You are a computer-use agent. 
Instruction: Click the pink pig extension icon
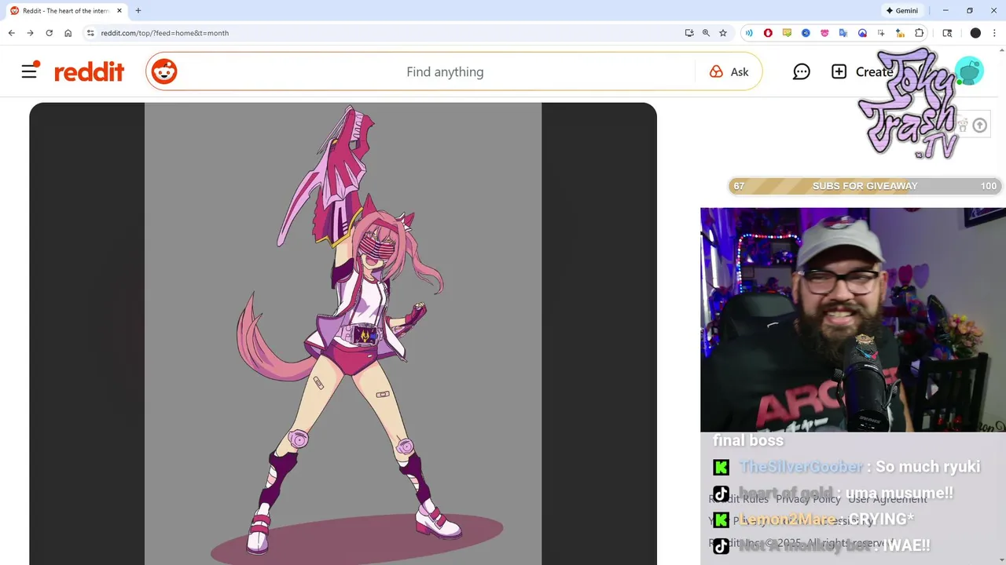click(x=824, y=33)
